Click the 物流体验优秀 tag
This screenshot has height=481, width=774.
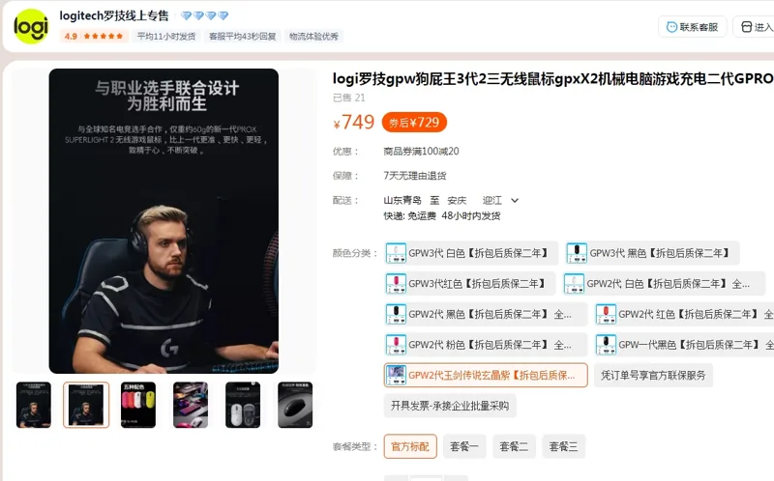click(313, 36)
